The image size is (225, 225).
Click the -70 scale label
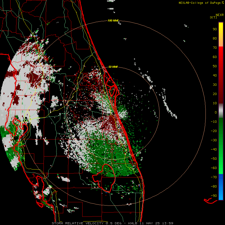click(x=214, y=177)
